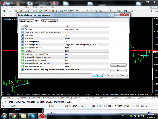Select 'Turn alerts on' false value
Screen dimensions: 158x119
click(87, 51)
